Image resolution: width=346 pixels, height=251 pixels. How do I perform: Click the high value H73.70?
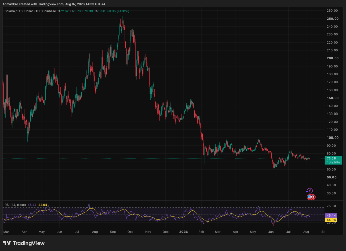[75, 11]
